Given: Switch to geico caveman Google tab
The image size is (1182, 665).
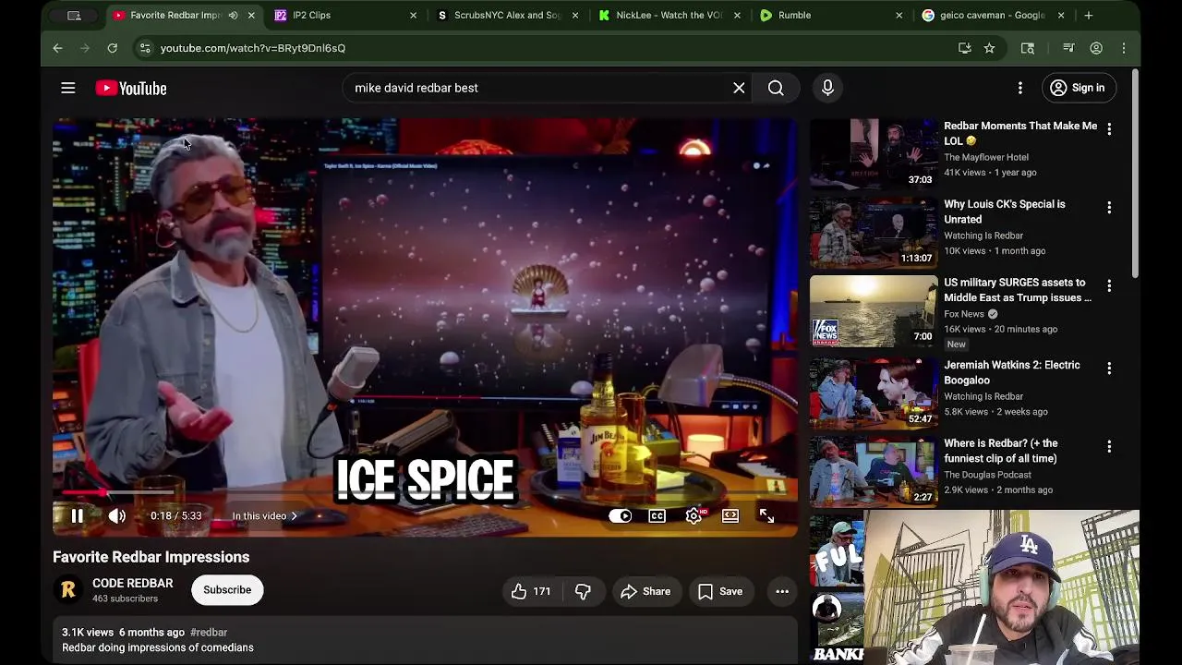Looking at the screenshot, I should (993, 15).
